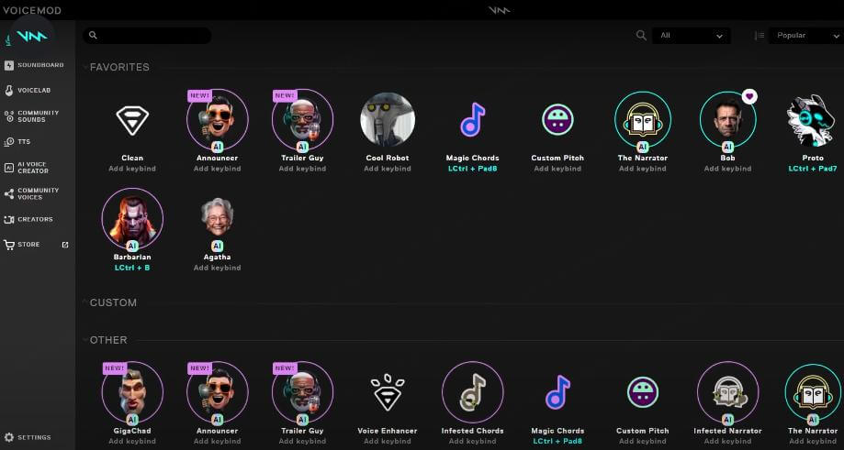The width and height of the screenshot is (844, 450).
Task: Choose the Cool Robot voice
Action: tap(388, 120)
